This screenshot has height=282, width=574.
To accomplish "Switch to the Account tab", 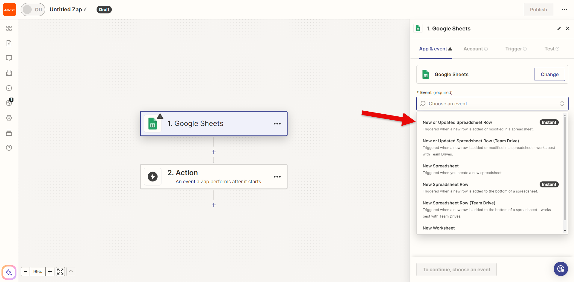I will pyautogui.click(x=475, y=49).
